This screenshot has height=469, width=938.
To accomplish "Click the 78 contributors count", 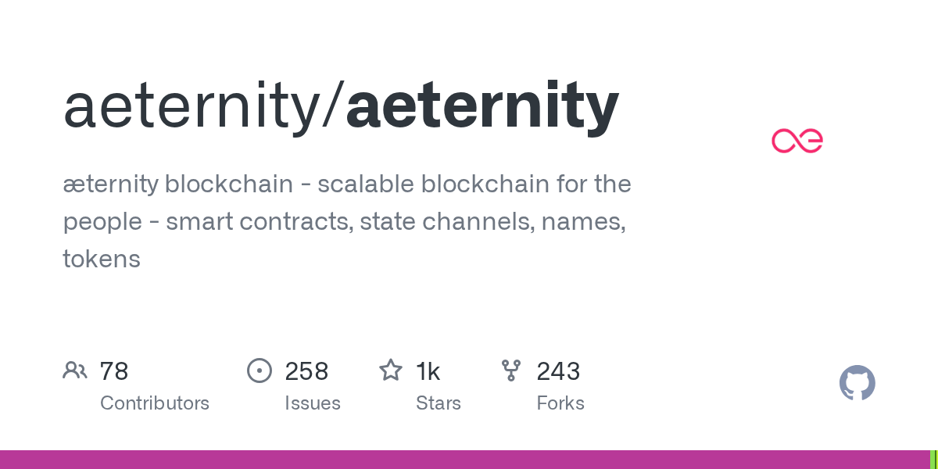I will [114, 371].
